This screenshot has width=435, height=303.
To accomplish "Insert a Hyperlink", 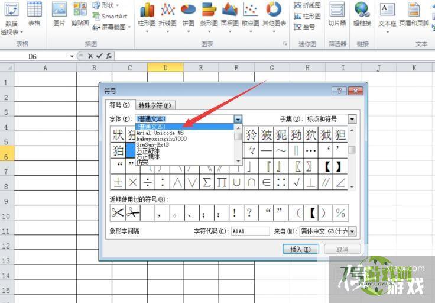I will click(362, 14).
